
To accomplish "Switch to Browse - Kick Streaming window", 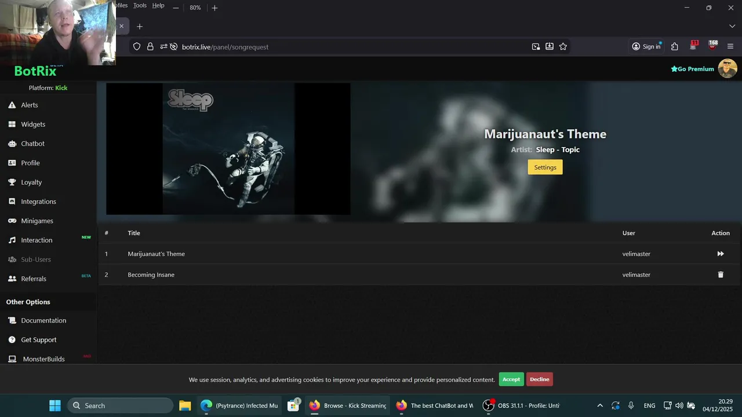I will [348, 405].
